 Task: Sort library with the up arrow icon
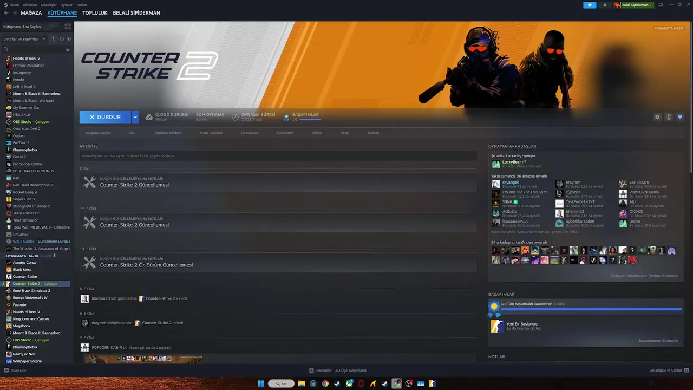point(53,39)
